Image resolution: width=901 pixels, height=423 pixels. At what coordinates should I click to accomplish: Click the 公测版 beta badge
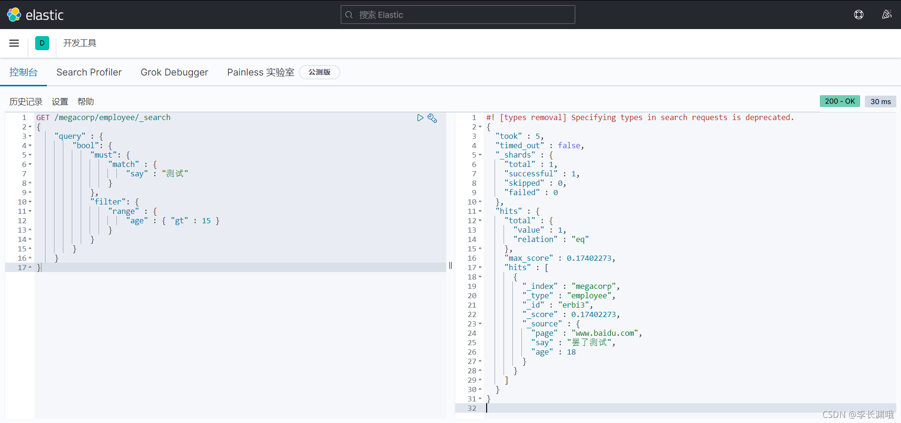[320, 72]
